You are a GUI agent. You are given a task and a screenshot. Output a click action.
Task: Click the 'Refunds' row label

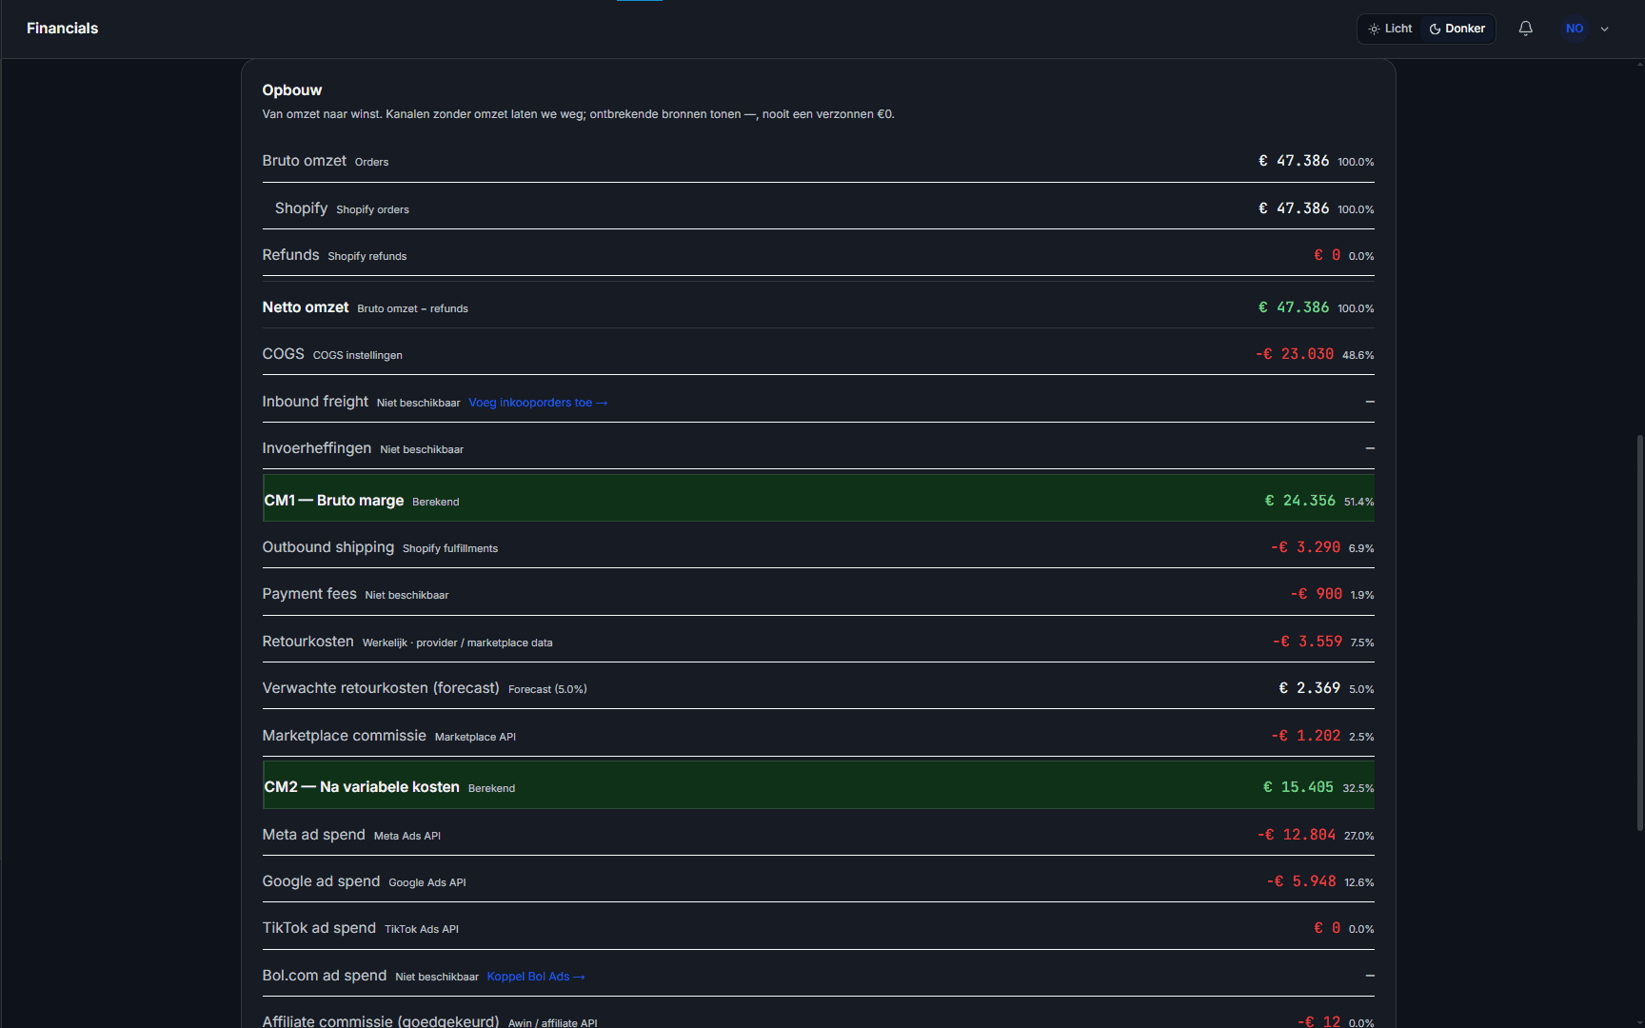(x=291, y=255)
